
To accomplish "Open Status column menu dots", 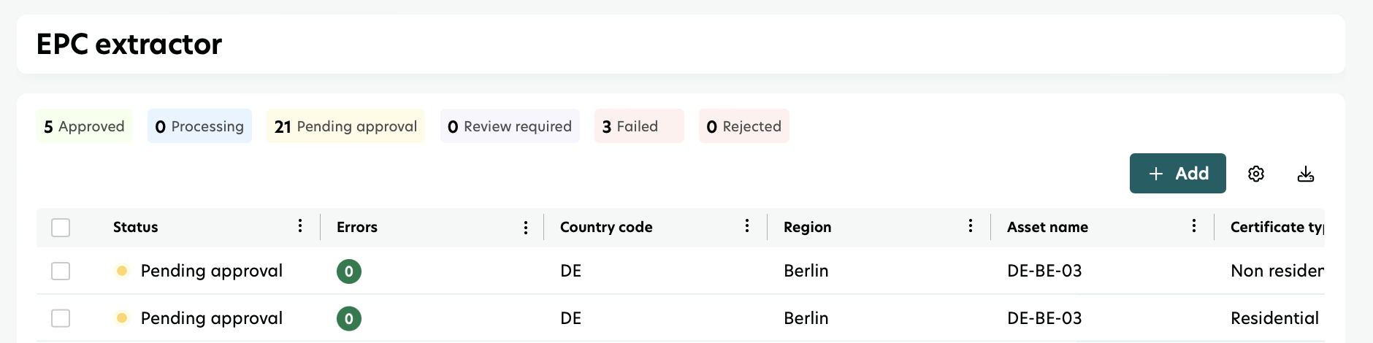I will coord(300,226).
